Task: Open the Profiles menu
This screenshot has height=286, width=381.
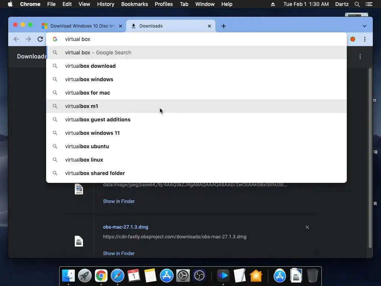Action: click(x=164, y=4)
